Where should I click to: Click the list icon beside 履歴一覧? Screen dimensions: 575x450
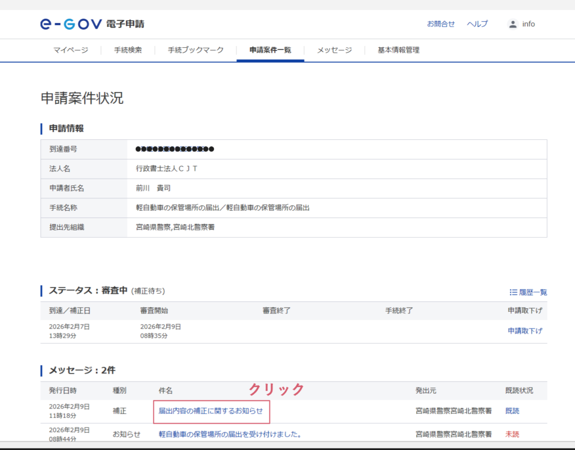(513, 292)
